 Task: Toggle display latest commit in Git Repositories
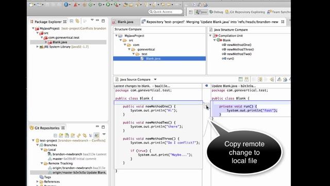tap(96, 135)
